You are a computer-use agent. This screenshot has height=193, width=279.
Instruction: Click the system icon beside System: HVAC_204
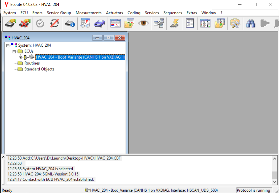tap(14, 45)
